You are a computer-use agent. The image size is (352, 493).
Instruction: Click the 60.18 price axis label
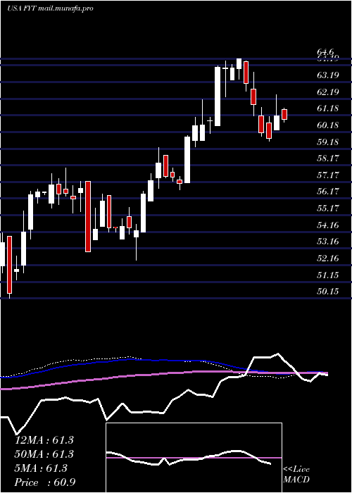click(x=328, y=125)
